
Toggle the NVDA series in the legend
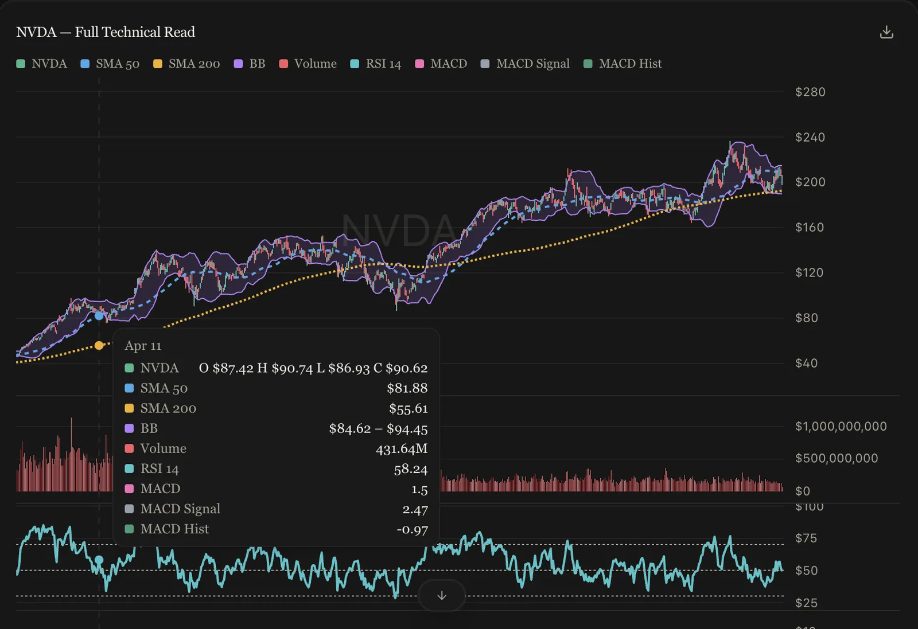42,64
